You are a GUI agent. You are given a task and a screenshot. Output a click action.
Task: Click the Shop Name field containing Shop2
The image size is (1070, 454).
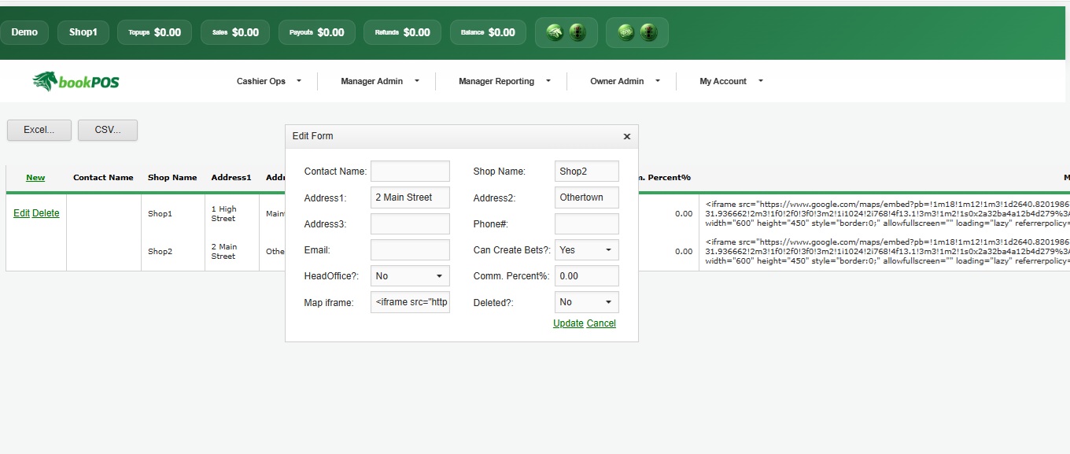point(586,172)
